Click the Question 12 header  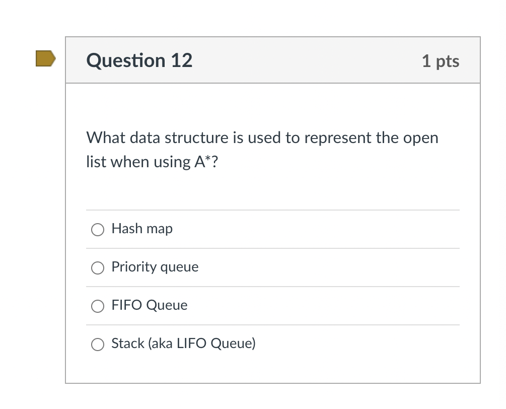click(139, 60)
